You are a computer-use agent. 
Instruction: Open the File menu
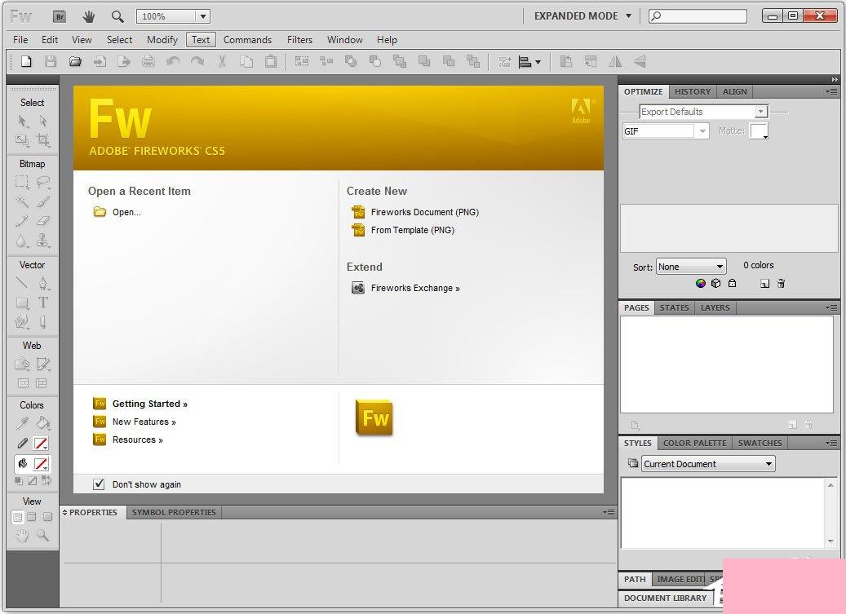20,40
